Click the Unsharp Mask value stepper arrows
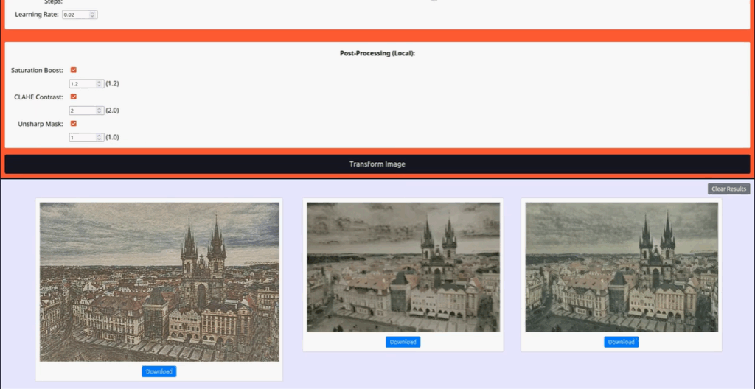The height and width of the screenshot is (389, 755). tap(100, 137)
